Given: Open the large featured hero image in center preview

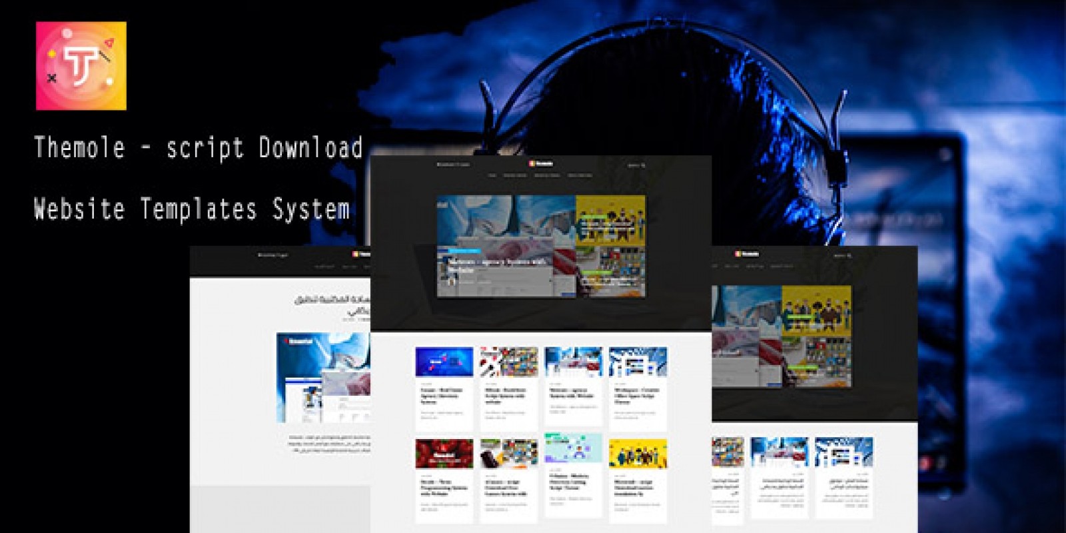Looking at the screenshot, I should (x=506, y=246).
